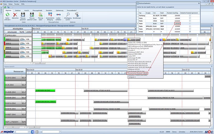214x134 pixels.
Task: Click the small dropdown arrow after forward button
Action: 41,132
